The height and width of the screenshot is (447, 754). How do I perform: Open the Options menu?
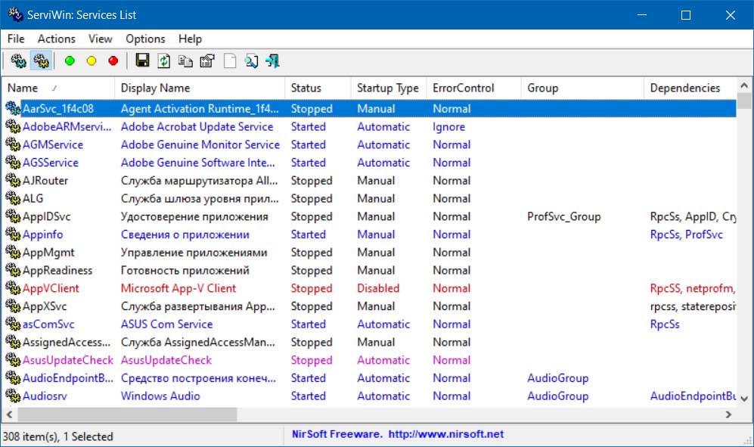tap(145, 39)
